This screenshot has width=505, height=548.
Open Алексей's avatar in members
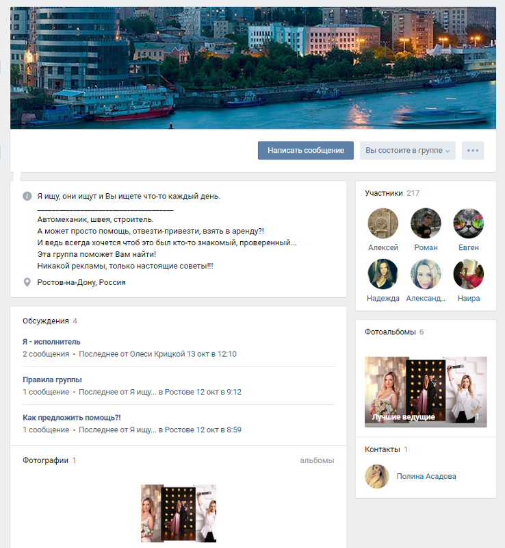pos(383,223)
